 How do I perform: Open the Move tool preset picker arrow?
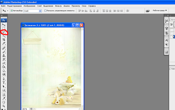7,11
